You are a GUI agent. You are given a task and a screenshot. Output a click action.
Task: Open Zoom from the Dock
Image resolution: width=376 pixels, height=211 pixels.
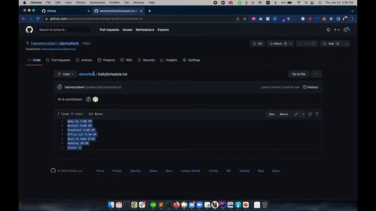click(199, 205)
